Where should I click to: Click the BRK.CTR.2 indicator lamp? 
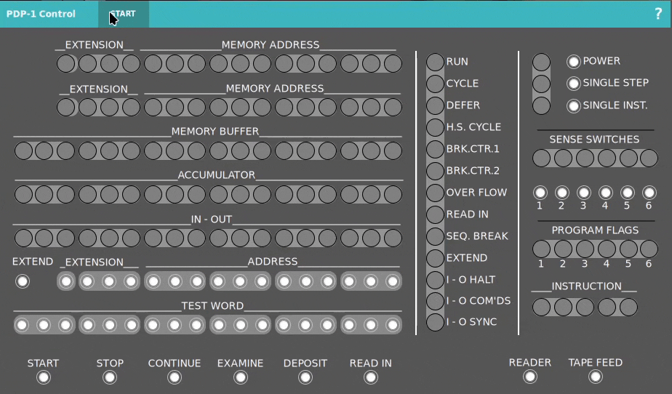435,171
